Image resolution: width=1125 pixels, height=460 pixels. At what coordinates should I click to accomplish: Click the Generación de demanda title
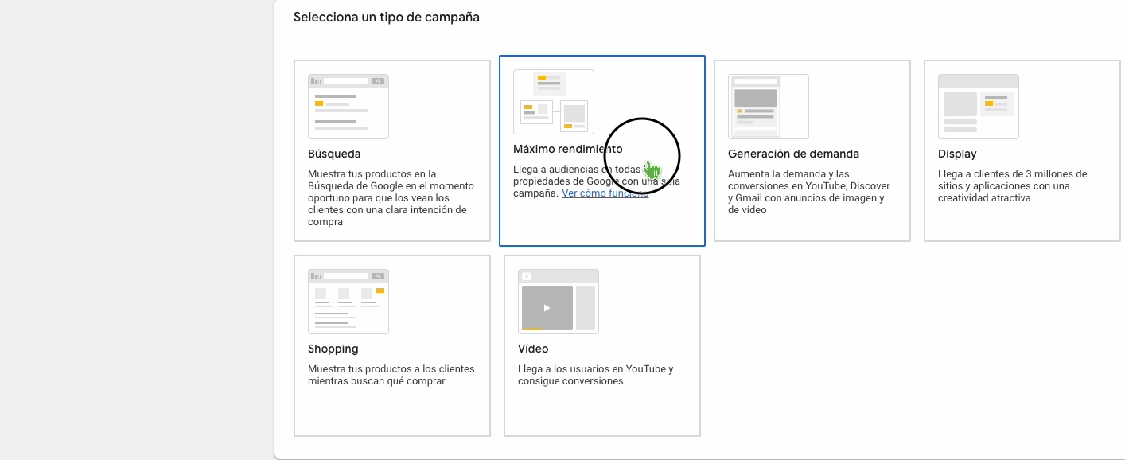[793, 154]
